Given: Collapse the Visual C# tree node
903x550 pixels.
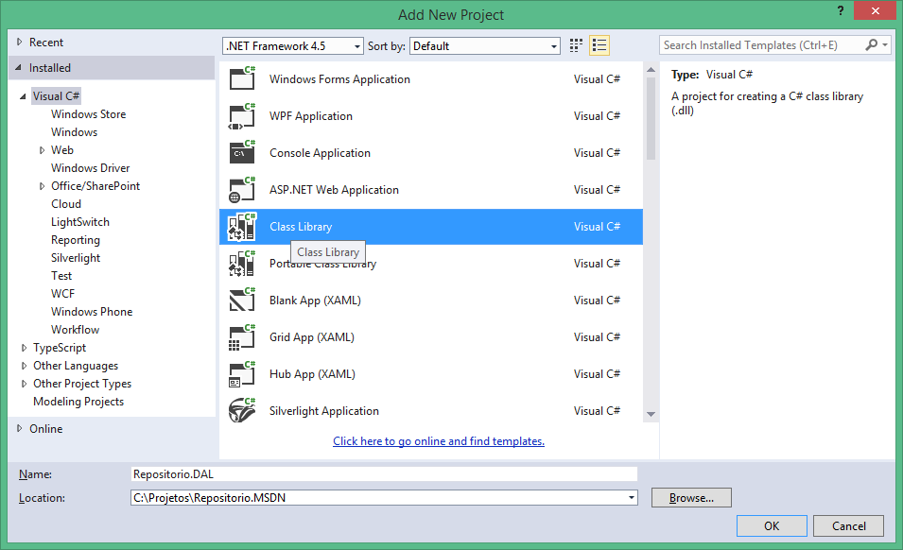Looking at the screenshot, I should (23, 96).
